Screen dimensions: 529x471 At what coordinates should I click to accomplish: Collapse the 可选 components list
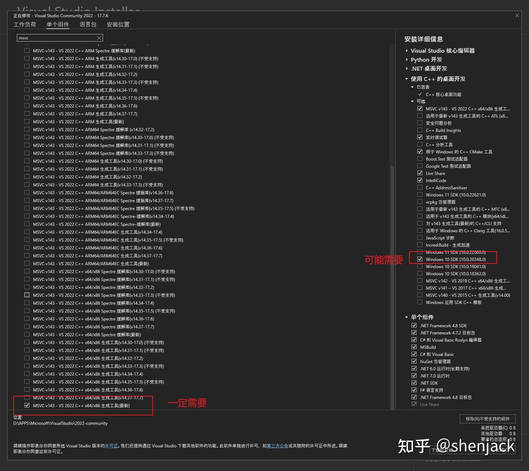[x=412, y=101]
